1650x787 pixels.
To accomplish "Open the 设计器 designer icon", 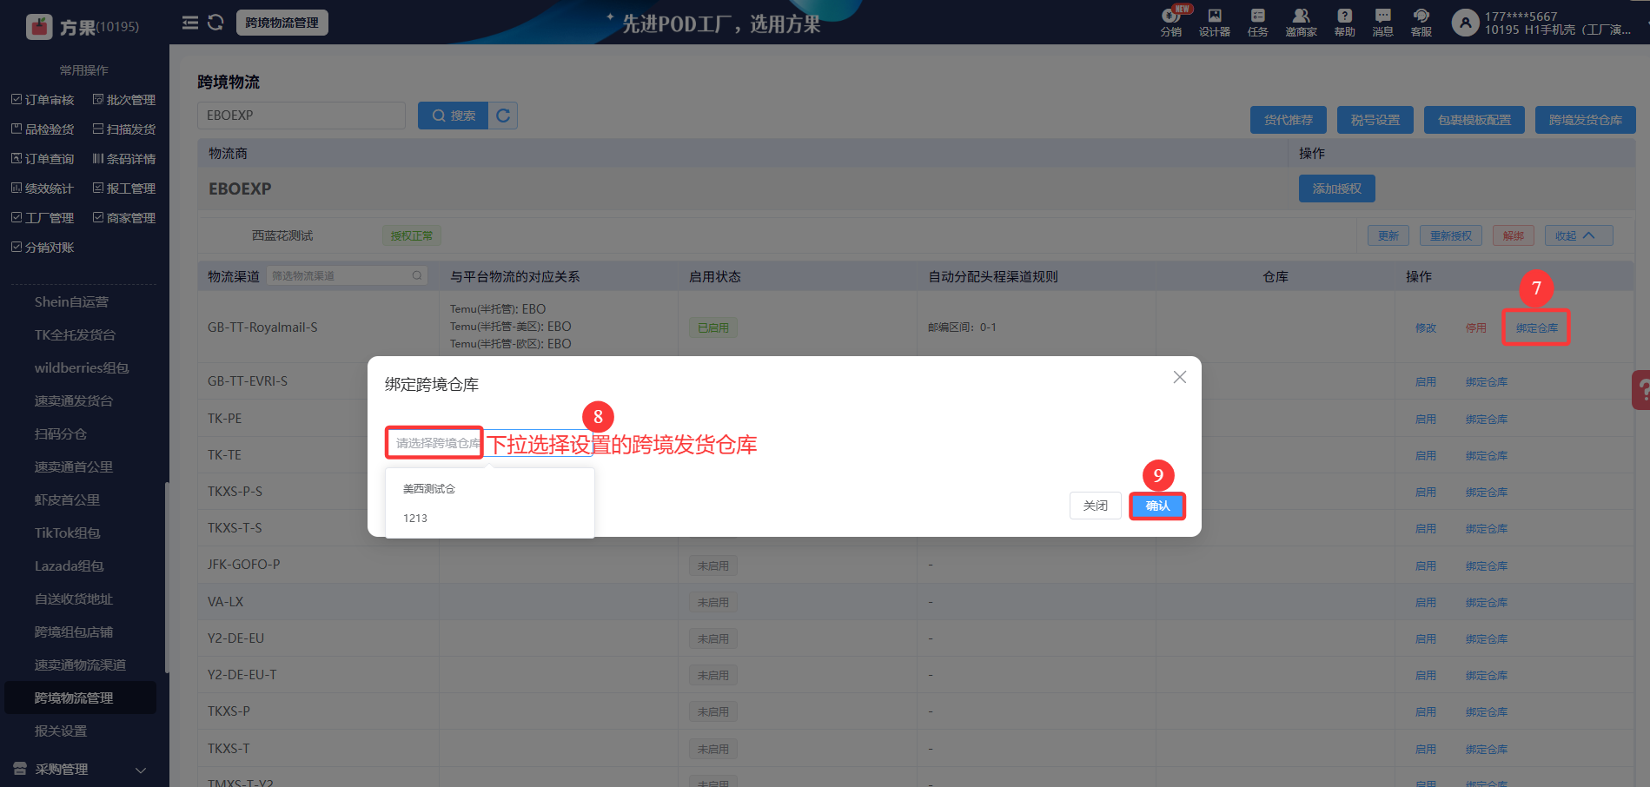I will (x=1215, y=23).
